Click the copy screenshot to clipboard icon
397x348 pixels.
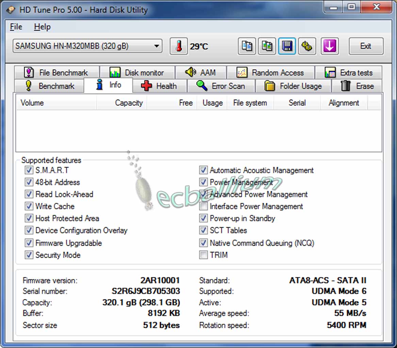pos(267,46)
